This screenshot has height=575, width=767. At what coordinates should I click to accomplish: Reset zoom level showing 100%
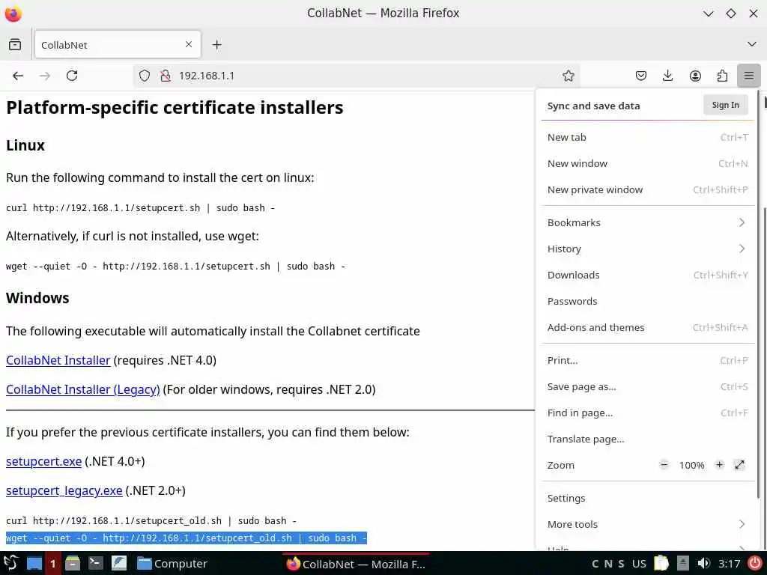pos(691,466)
